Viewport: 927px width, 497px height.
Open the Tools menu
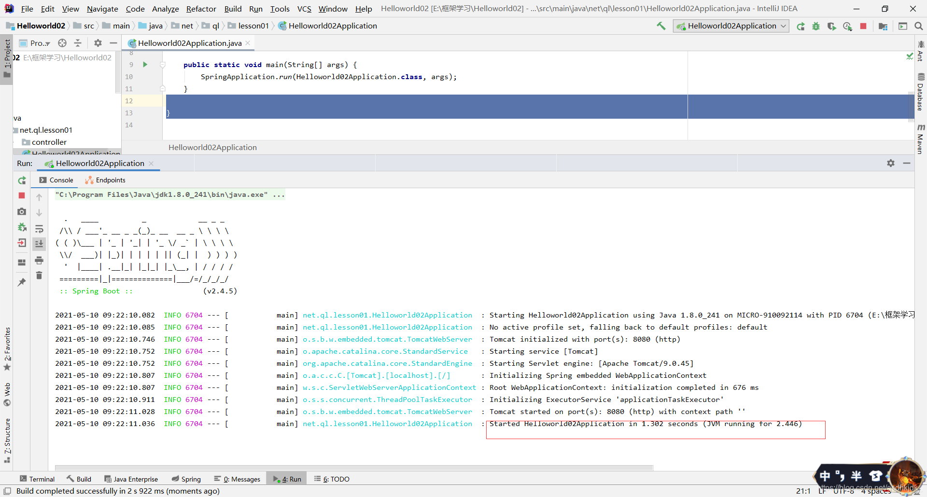coord(280,9)
